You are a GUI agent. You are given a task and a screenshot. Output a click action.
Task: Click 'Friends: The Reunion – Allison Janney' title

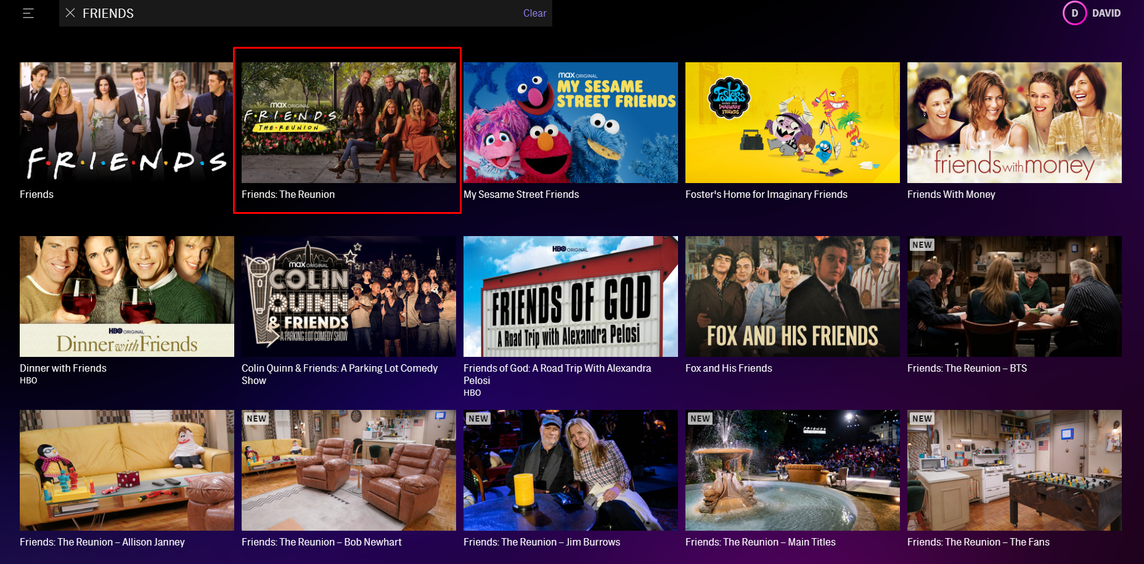(x=102, y=542)
